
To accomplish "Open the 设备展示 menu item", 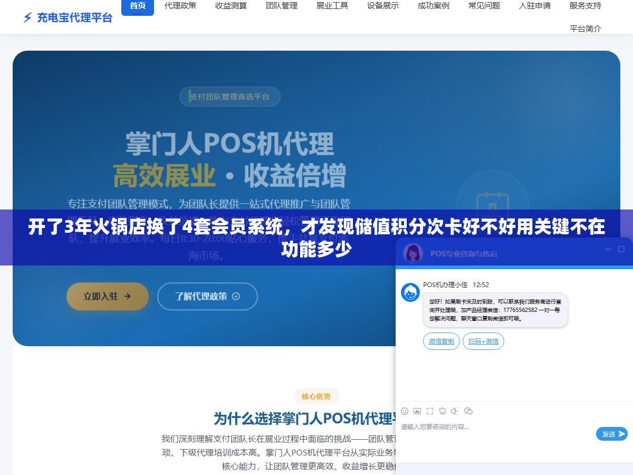I will point(383,6).
